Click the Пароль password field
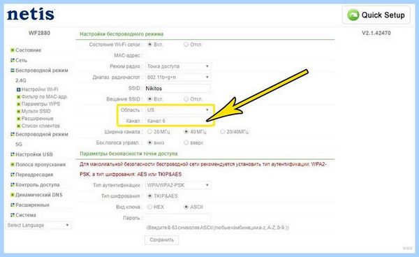The width and height of the screenshot is (419, 257). [x=178, y=218]
